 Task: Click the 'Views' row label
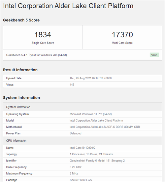tap(10, 85)
